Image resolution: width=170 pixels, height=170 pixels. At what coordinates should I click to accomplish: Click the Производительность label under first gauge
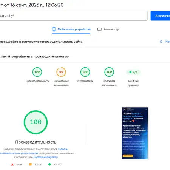37,81
